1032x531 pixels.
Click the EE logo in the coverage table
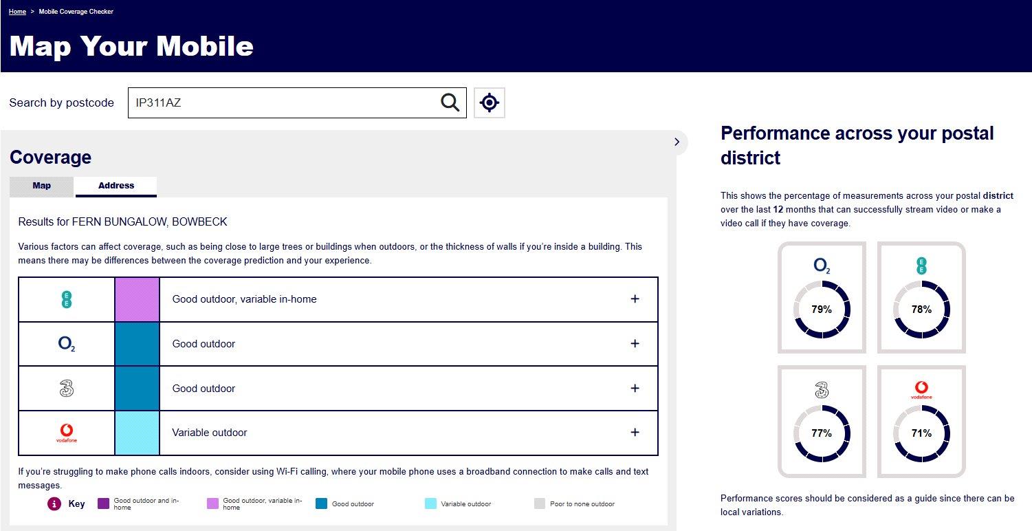pyautogui.click(x=66, y=299)
